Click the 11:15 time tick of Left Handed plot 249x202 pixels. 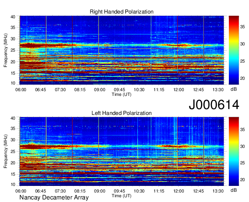coord(159,191)
